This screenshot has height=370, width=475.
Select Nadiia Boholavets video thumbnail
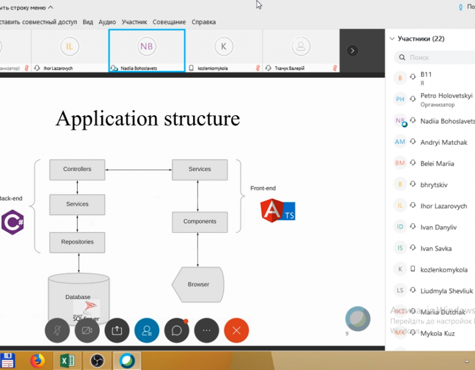[147, 50]
